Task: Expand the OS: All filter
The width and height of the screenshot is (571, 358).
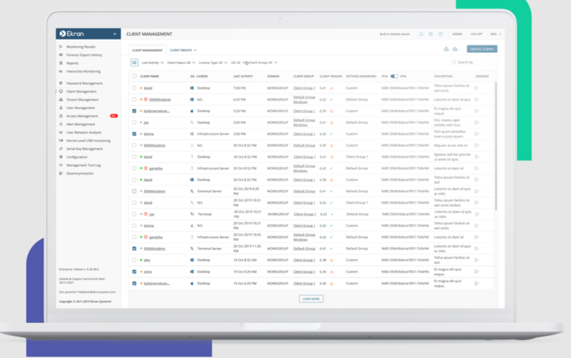Action: [238, 63]
